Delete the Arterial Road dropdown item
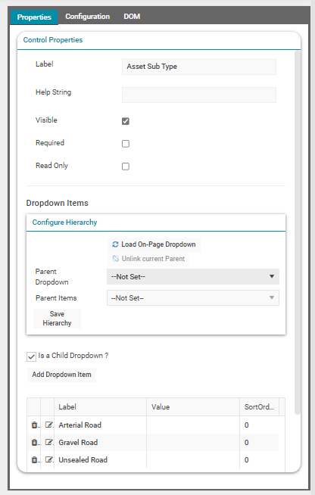 pyautogui.click(x=34, y=425)
